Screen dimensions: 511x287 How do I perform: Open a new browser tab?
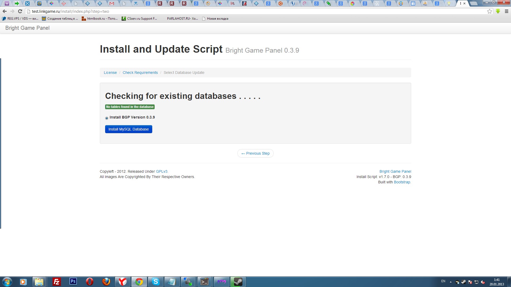(474, 3)
